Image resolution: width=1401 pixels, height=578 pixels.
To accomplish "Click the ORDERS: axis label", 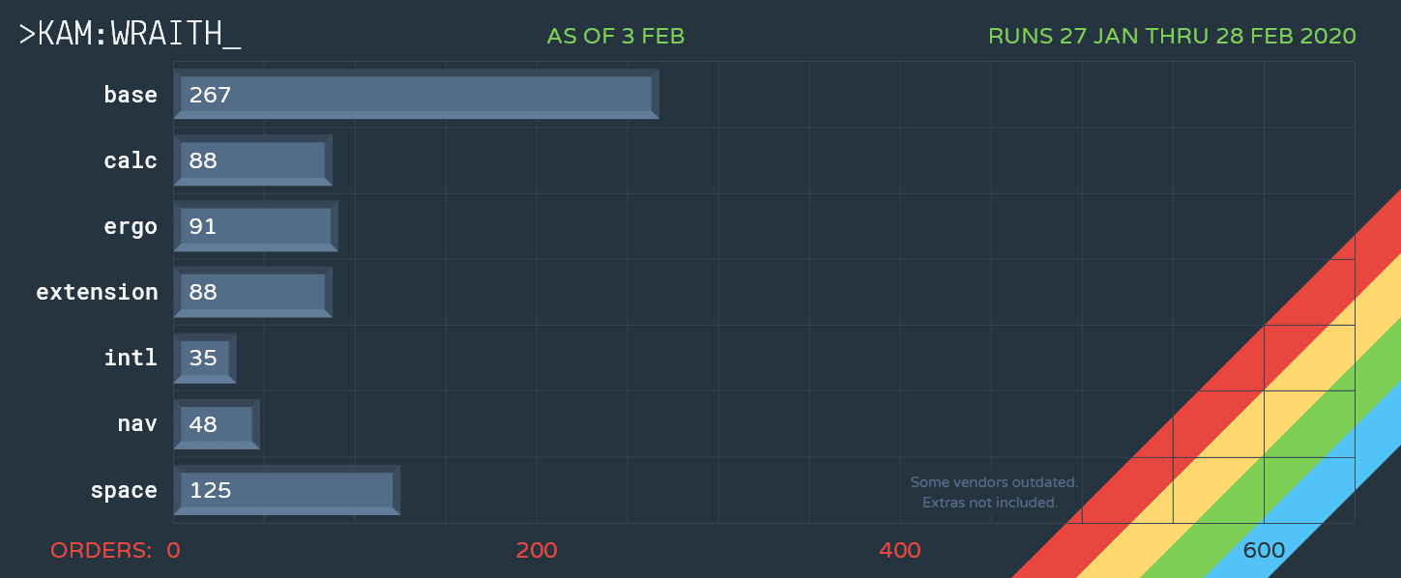I will tap(101, 551).
